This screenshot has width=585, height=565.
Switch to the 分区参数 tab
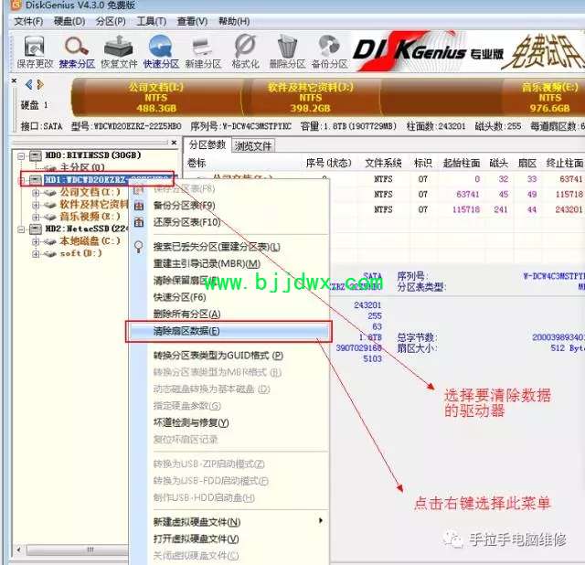[207, 144]
